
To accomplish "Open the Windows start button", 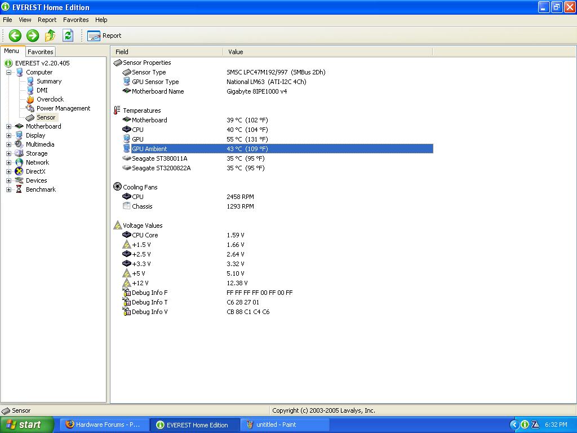I will [x=27, y=425].
